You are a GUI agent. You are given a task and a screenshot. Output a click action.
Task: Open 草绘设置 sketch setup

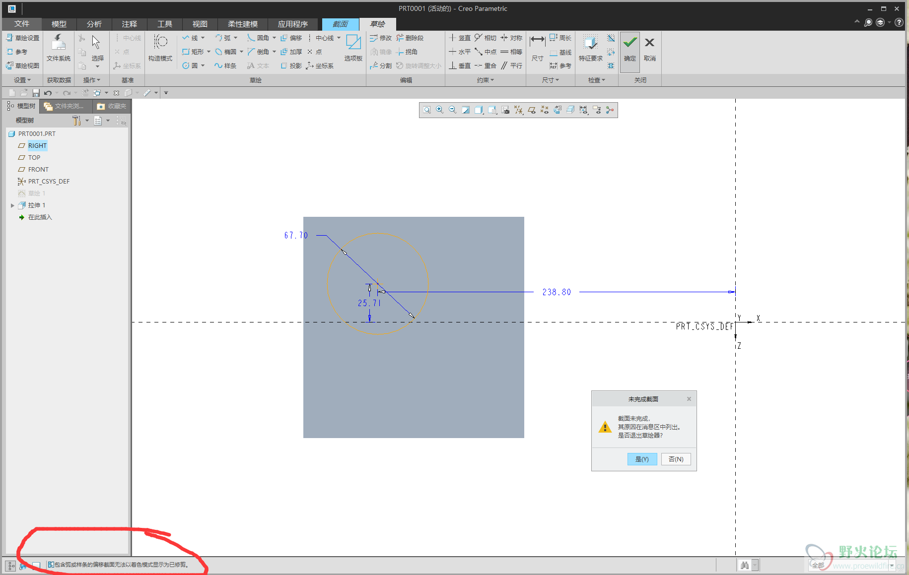(x=23, y=38)
